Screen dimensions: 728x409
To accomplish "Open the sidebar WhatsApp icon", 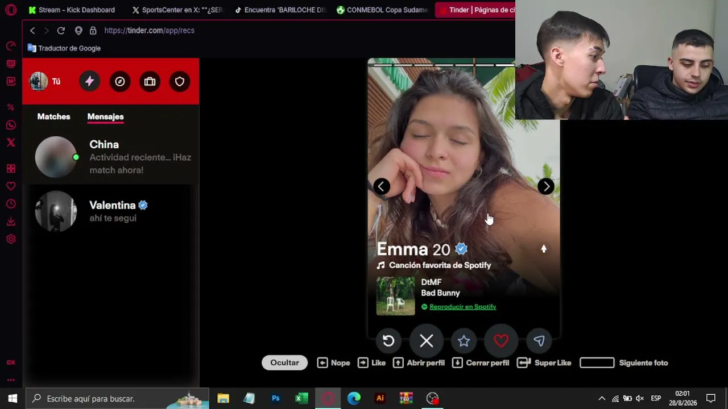I will 11,125.
